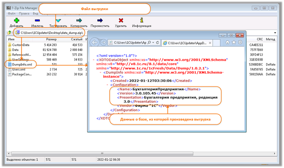Select the ReferenceM... folder icon
The image size is (284, 168).
click(10, 55)
